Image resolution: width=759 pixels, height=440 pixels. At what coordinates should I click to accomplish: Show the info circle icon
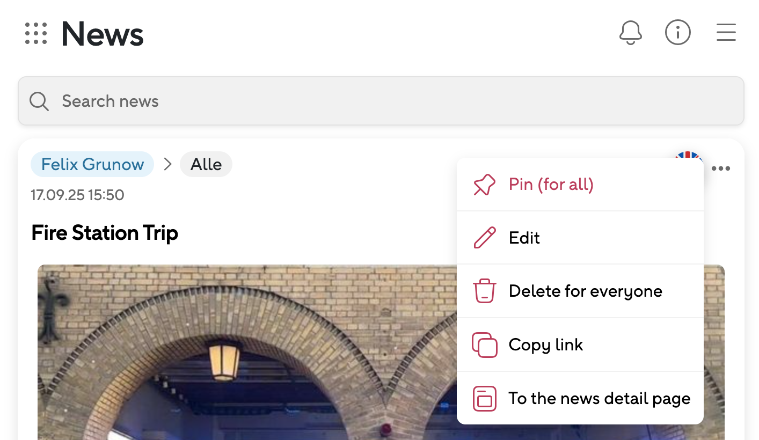coord(677,33)
